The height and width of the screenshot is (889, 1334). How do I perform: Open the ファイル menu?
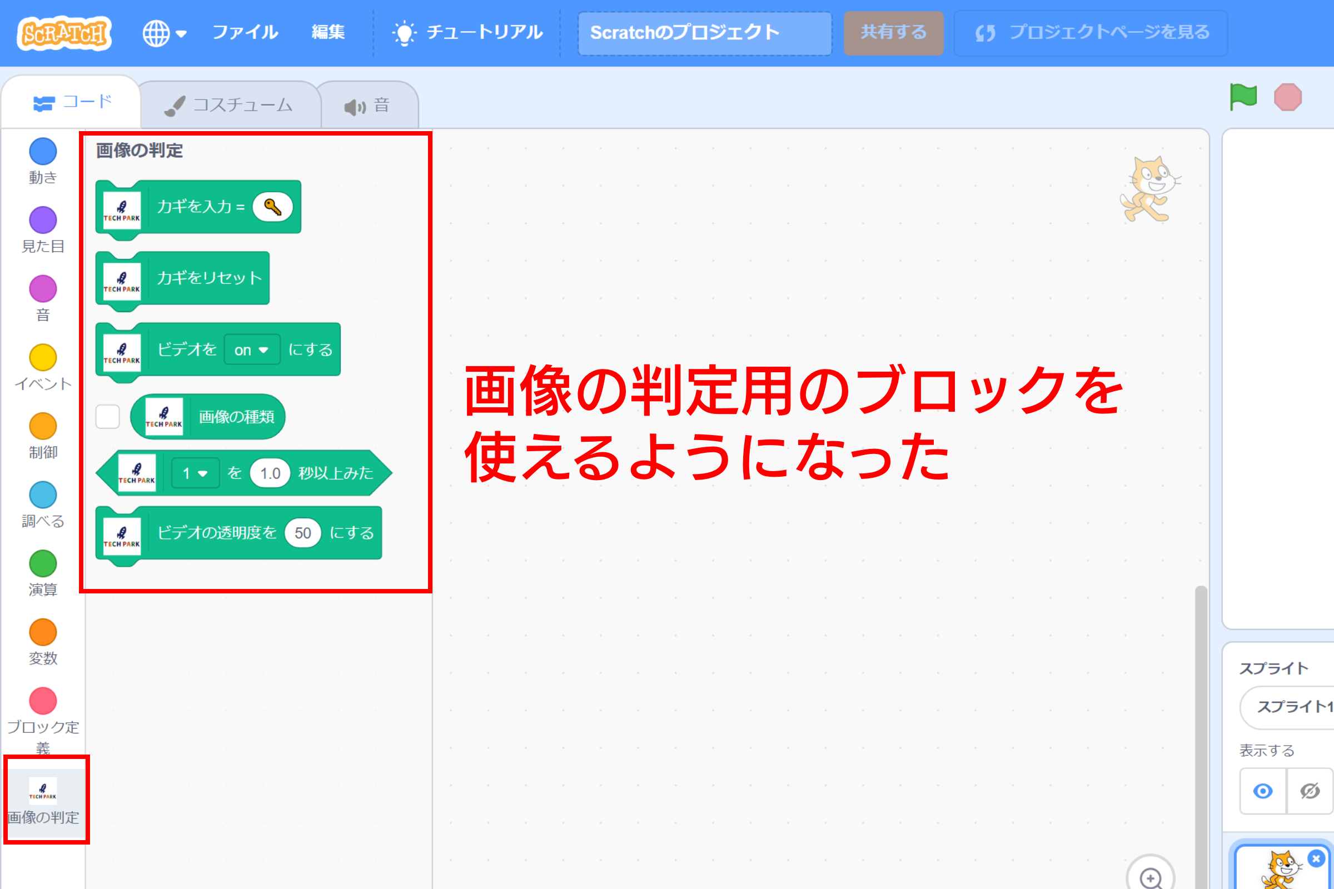(245, 33)
